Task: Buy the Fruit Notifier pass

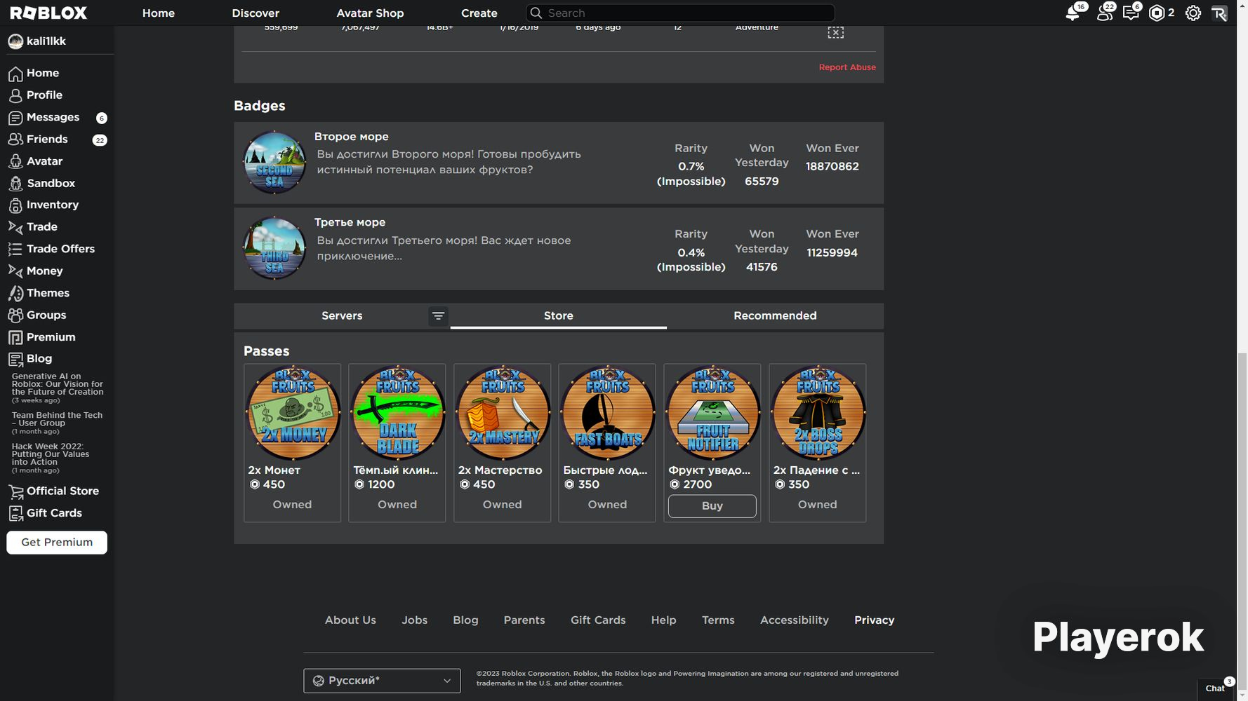Action: pyautogui.click(x=712, y=506)
